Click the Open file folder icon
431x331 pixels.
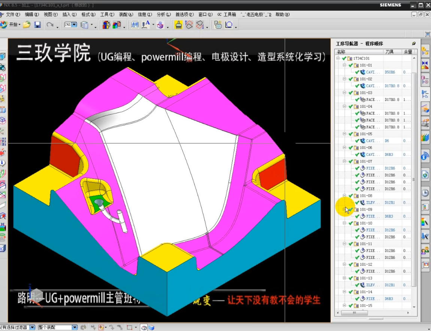click(x=27, y=25)
